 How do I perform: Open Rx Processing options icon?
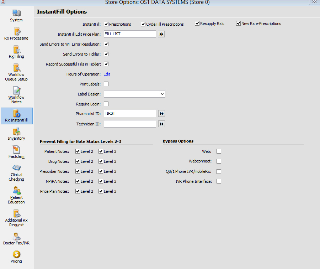point(17,31)
